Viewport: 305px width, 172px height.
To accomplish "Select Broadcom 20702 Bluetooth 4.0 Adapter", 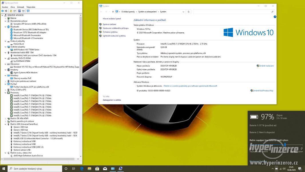I will (x=30, y=32).
